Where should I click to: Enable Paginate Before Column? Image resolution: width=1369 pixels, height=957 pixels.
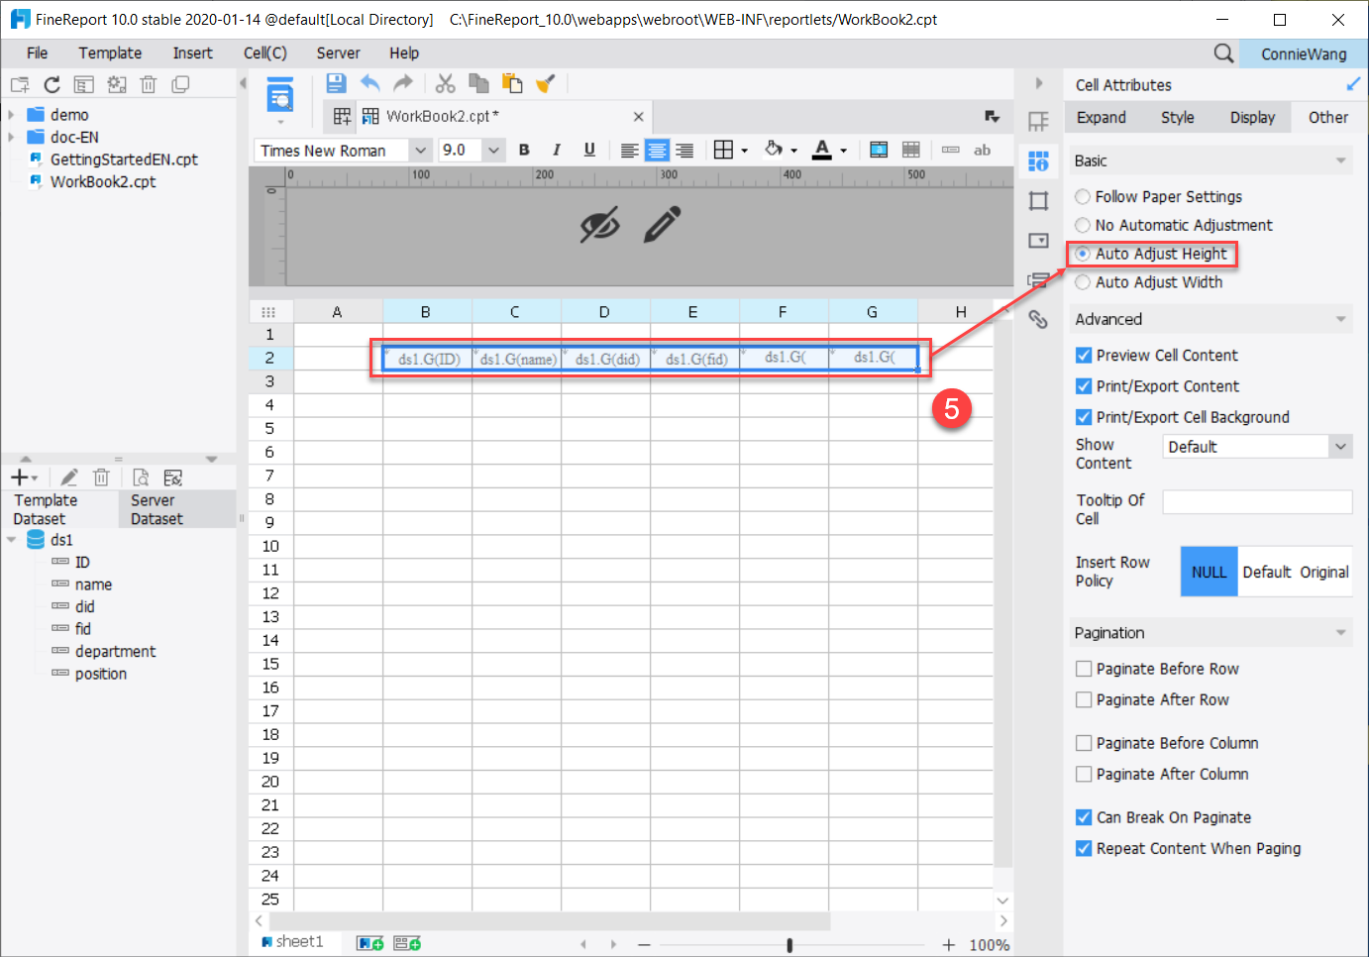tap(1084, 743)
